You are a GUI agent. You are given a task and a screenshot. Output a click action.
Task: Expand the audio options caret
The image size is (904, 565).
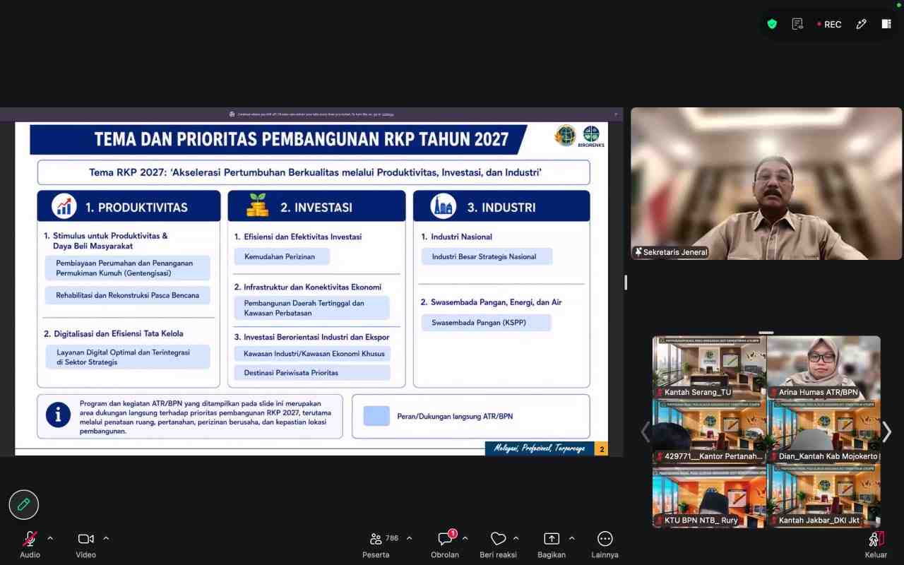[x=50, y=538]
